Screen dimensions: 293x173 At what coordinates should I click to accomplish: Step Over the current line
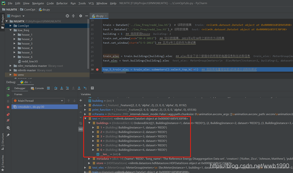tap(56, 88)
